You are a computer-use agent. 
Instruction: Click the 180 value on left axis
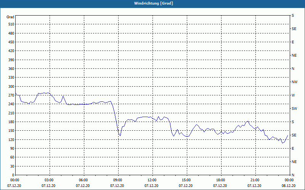(11, 122)
